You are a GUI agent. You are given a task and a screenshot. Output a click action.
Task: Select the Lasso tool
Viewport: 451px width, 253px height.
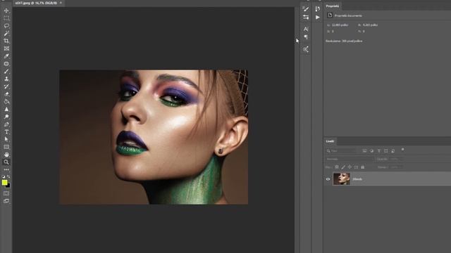[6, 26]
